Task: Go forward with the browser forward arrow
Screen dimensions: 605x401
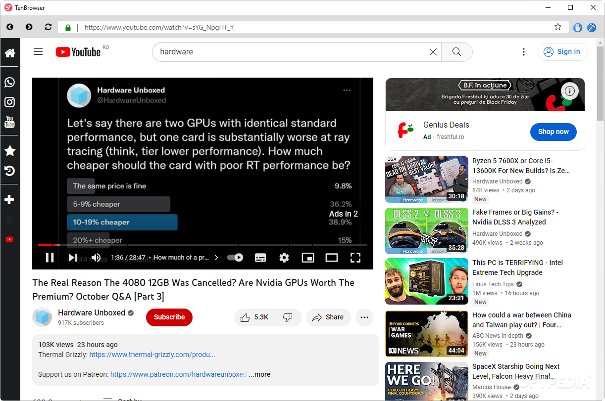Action: (x=29, y=27)
